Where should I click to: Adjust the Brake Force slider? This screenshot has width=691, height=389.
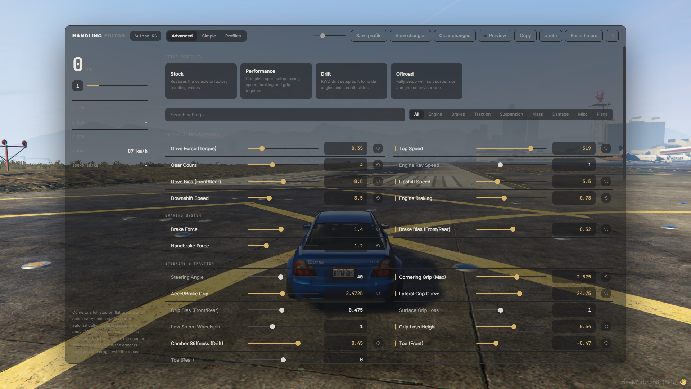click(283, 229)
